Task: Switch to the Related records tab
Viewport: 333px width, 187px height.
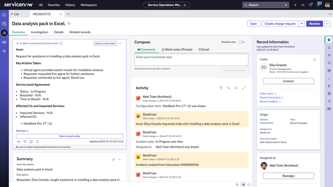Action: coord(80,32)
